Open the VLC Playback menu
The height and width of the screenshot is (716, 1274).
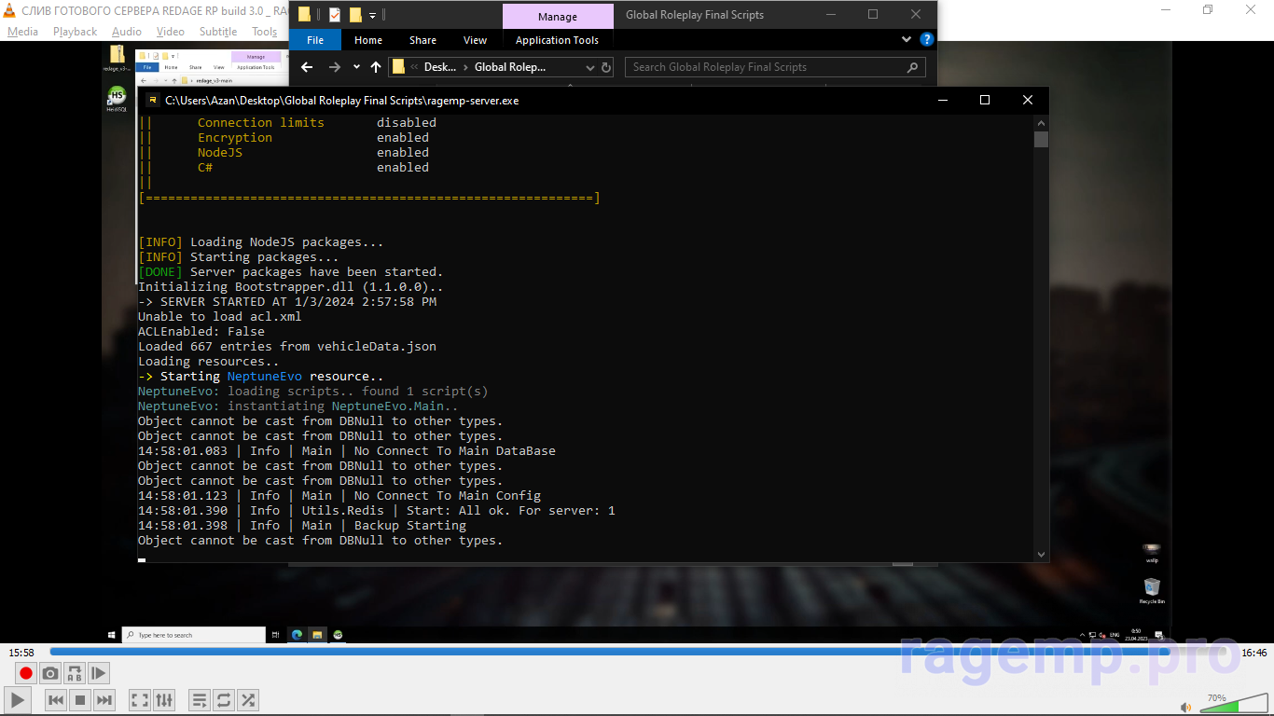[75, 32]
